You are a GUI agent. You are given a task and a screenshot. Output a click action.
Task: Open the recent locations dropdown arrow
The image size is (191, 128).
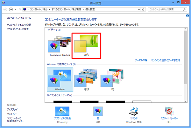coord(16,9)
